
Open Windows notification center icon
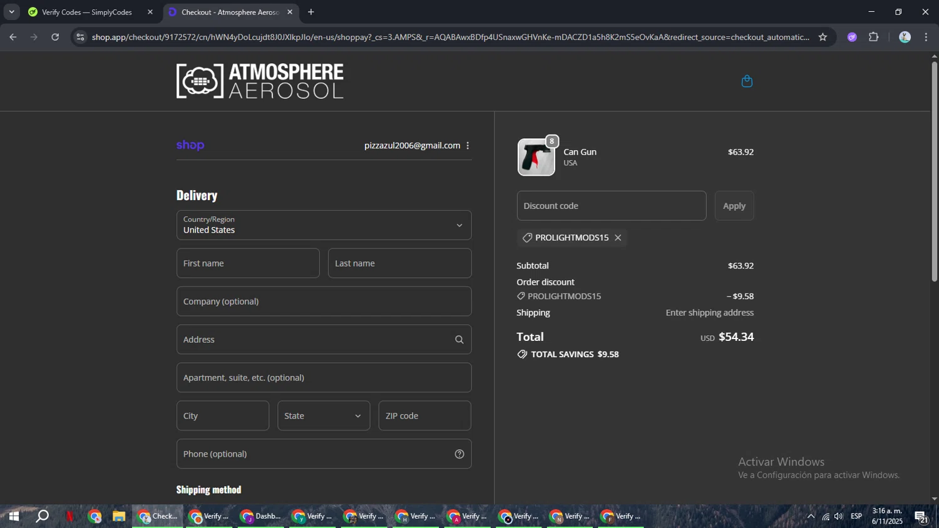pyautogui.click(x=921, y=517)
